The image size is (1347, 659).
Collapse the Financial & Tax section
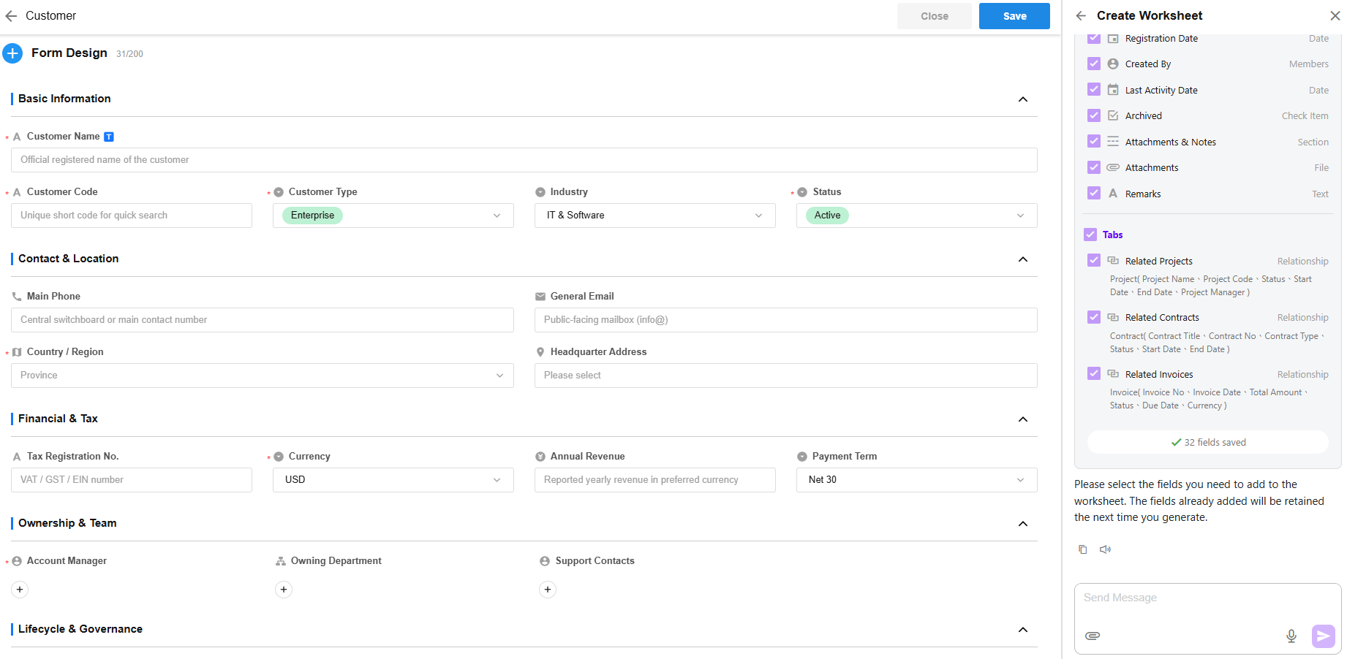click(1022, 419)
